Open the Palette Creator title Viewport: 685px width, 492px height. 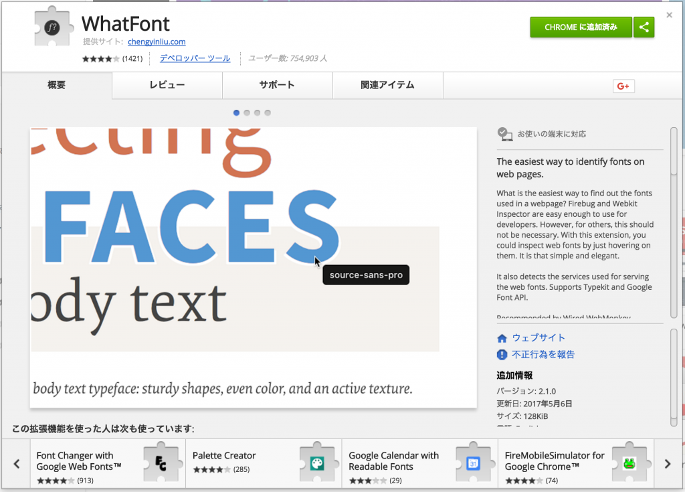[x=224, y=455]
